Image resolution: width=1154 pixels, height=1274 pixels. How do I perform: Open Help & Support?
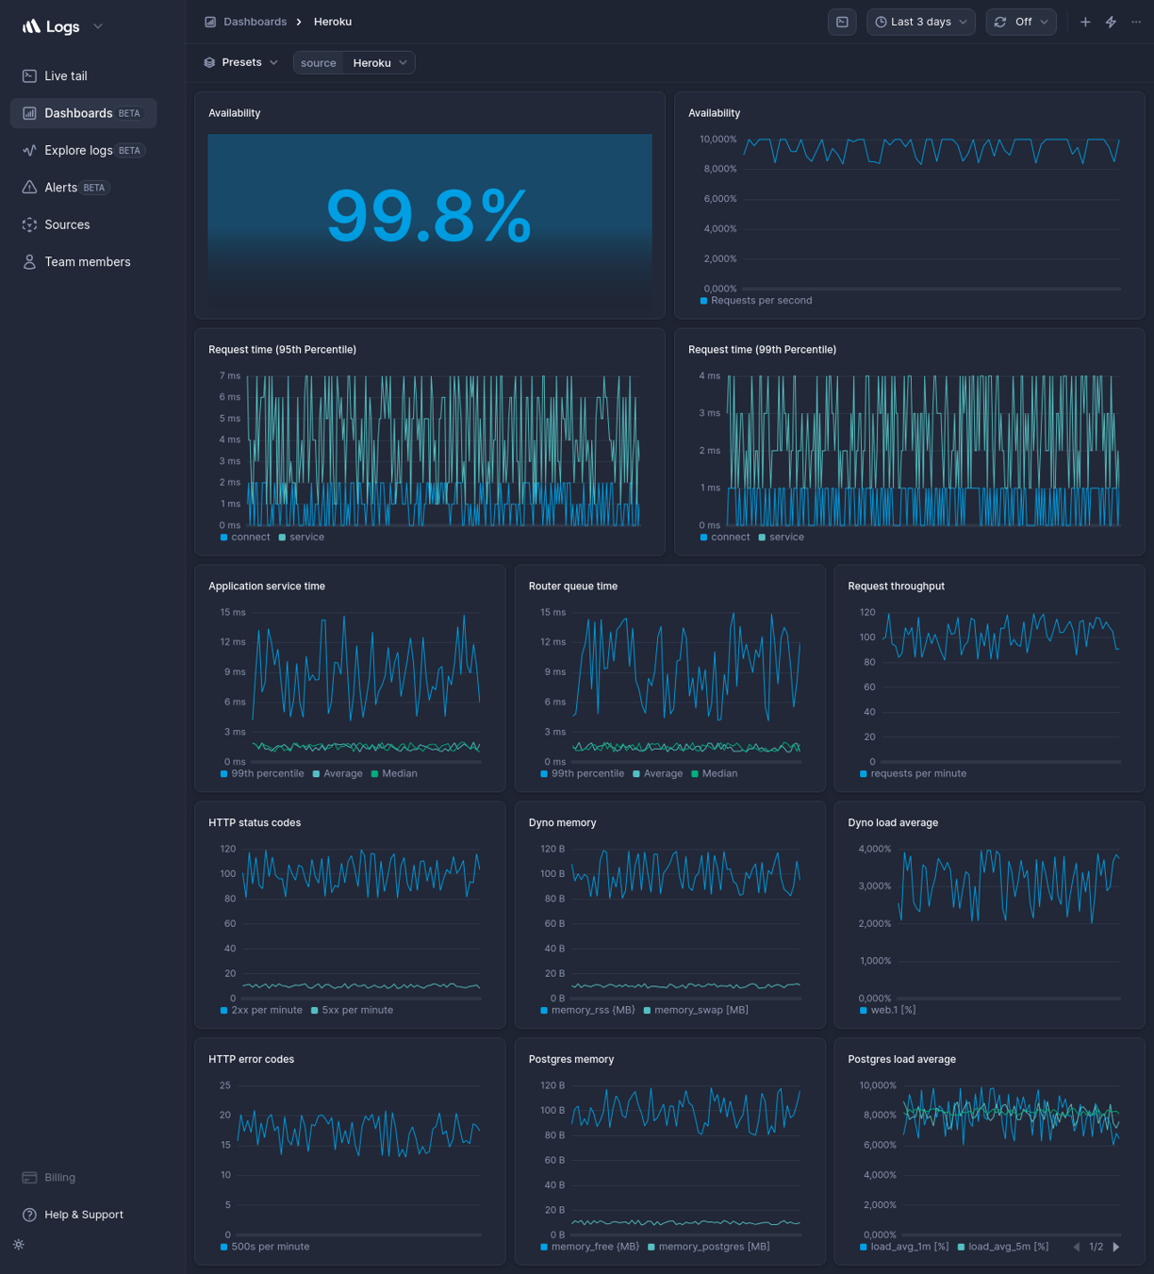coord(83,1215)
